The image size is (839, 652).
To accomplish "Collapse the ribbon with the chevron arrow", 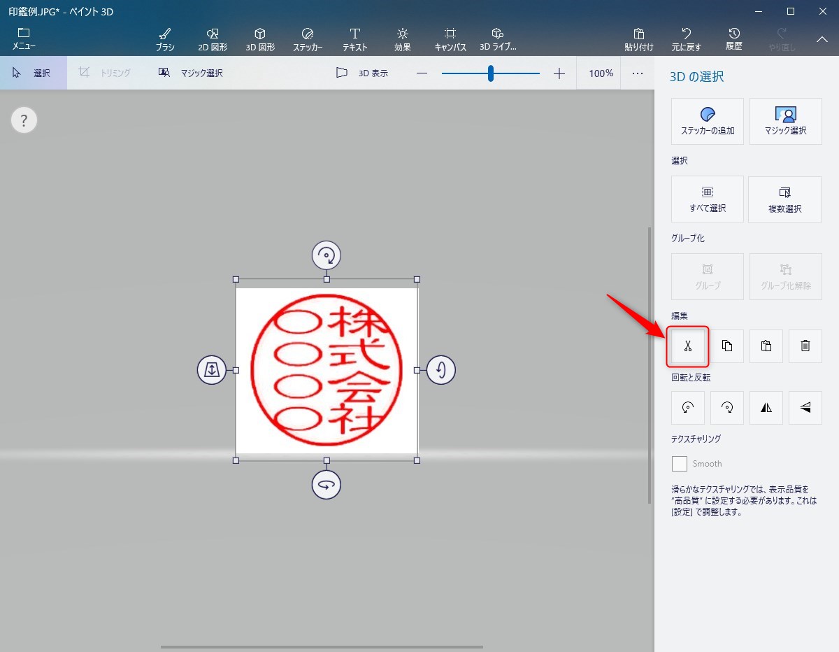I will 822,40.
